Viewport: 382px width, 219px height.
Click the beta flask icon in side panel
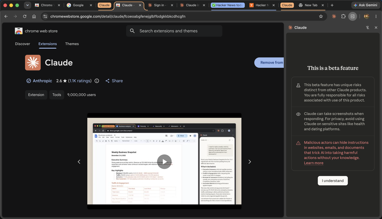tap(298, 85)
